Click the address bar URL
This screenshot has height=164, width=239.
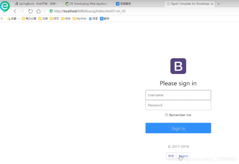click(90, 11)
